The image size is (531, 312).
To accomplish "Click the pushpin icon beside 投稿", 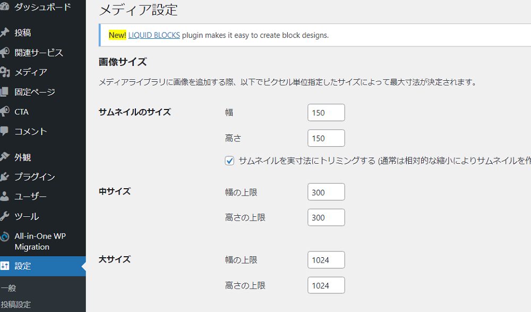I will tap(4, 32).
